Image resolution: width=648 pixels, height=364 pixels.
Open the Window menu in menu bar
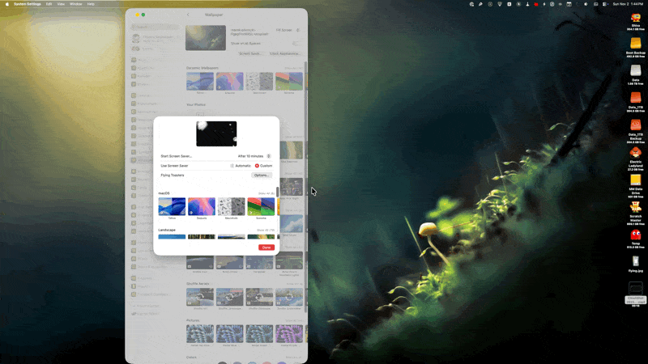tap(75, 4)
